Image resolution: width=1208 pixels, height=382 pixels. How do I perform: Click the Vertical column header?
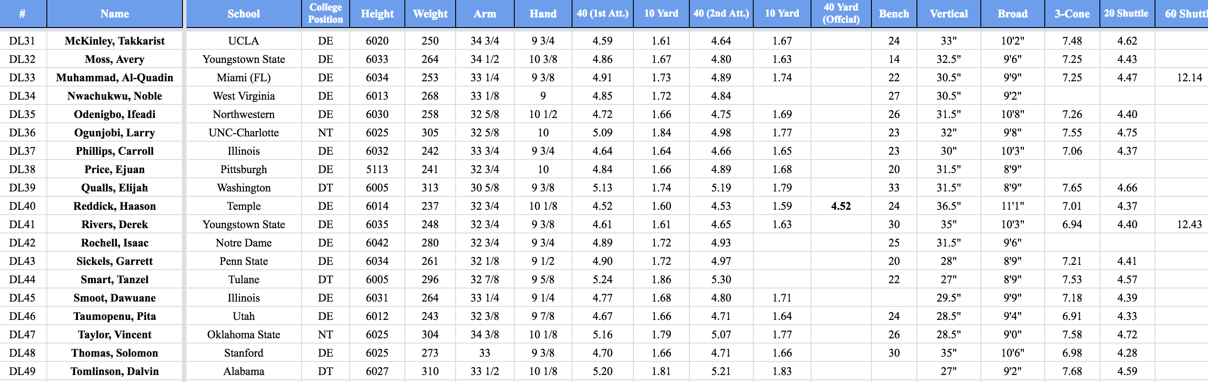click(948, 14)
